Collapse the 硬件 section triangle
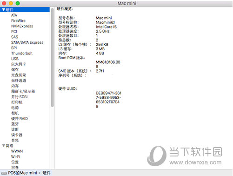This screenshot has width=233, height=176. 4,10
